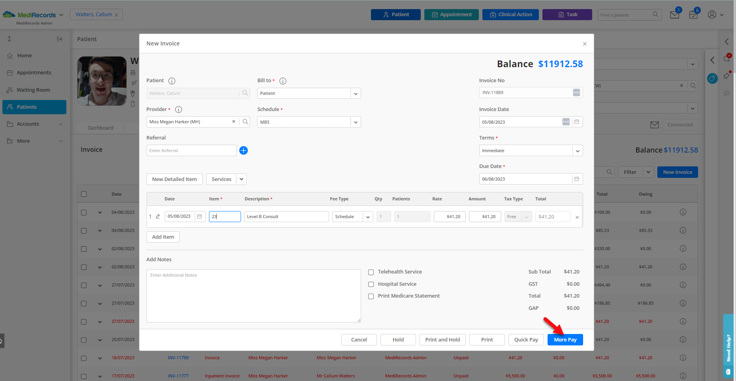736x381 pixels.
Task: Click the sidebar sort arrows icon
Action: 9,39
